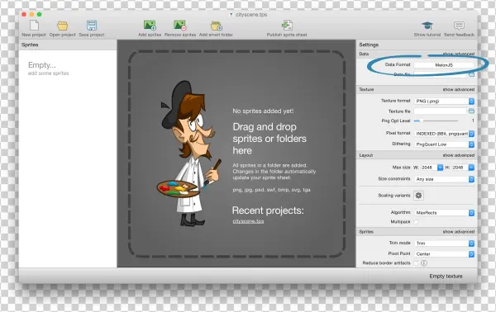
Task: Click the yellow macOS minimize button
Action: pyautogui.click(x=31, y=15)
